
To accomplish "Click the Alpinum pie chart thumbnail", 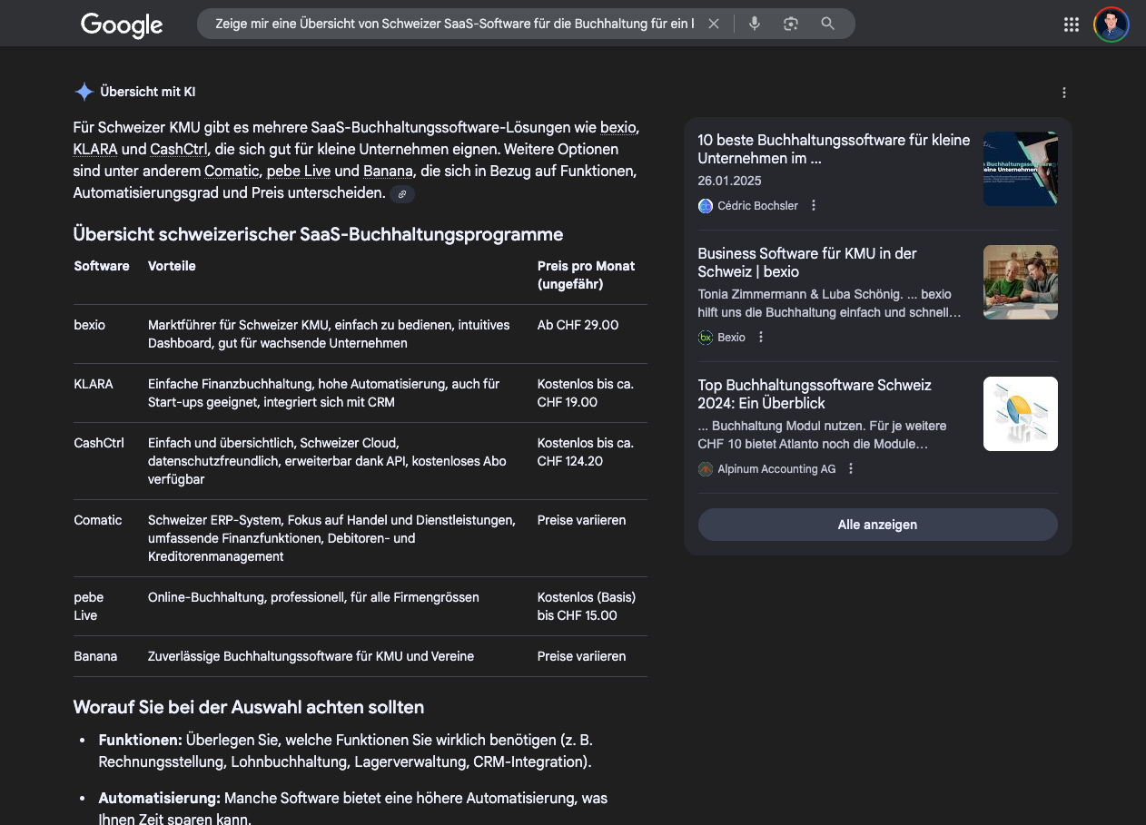I will tap(1021, 414).
